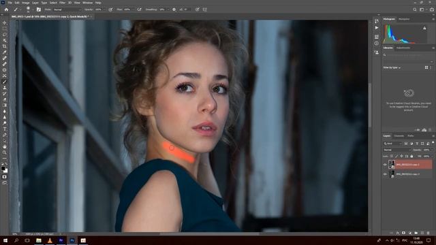Create a new group folder icon

click(x=416, y=233)
